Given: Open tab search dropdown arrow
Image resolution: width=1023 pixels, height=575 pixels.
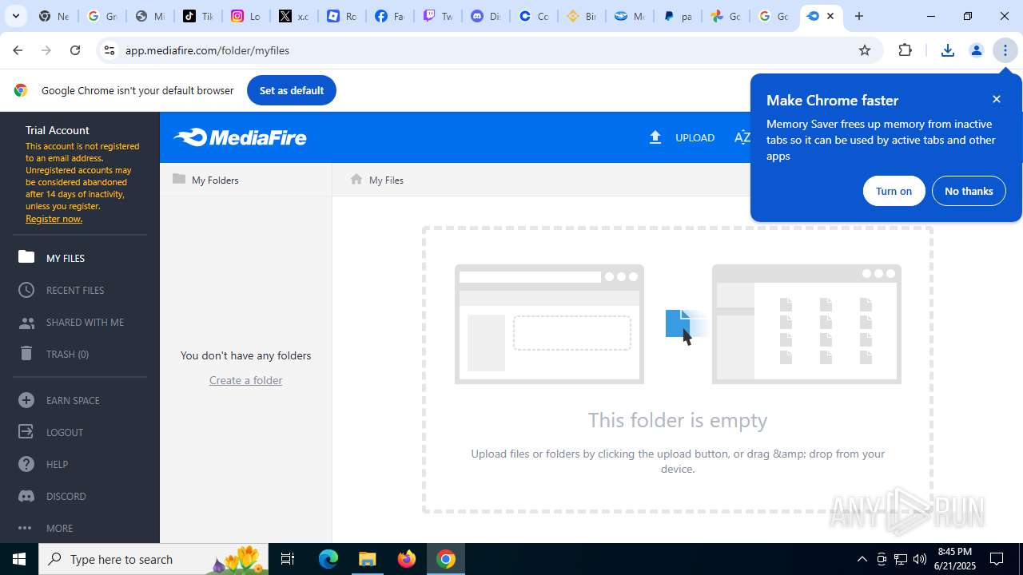Looking at the screenshot, I should (x=15, y=16).
